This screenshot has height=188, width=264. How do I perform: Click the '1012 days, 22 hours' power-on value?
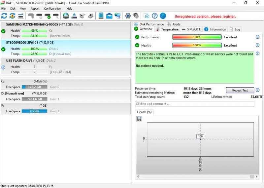click(x=197, y=89)
